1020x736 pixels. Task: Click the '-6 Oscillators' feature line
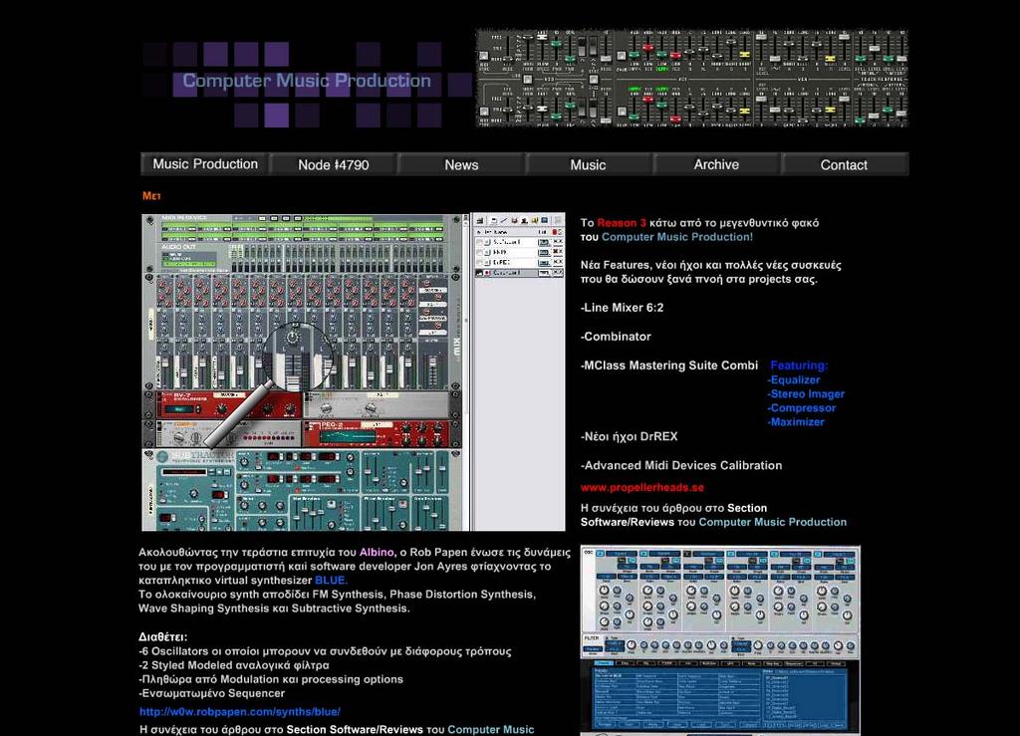(x=325, y=651)
